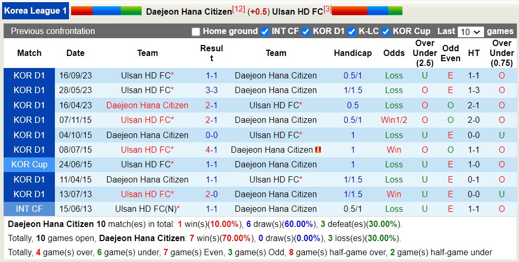Open the 1-1 result on 24/06/15
Viewport: 519px width, 262px height.
(212, 164)
